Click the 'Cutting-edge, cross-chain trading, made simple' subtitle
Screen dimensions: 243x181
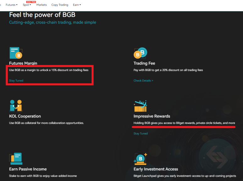(x=52, y=23)
